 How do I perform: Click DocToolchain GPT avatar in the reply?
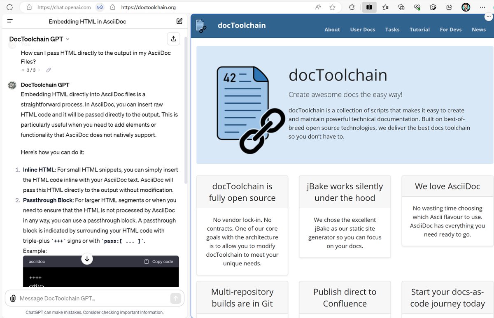tap(12, 85)
